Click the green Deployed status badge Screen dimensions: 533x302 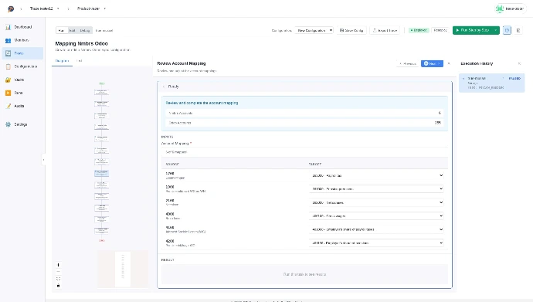(419, 30)
